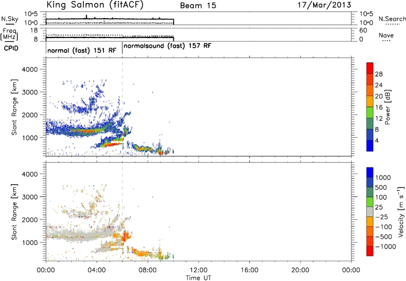Click the N.Search legend label

[x=392, y=19]
